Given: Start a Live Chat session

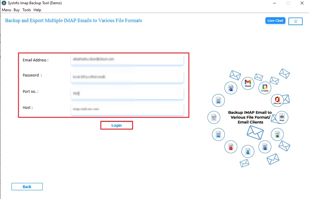Looking at the screenshot, I should 275,21.
